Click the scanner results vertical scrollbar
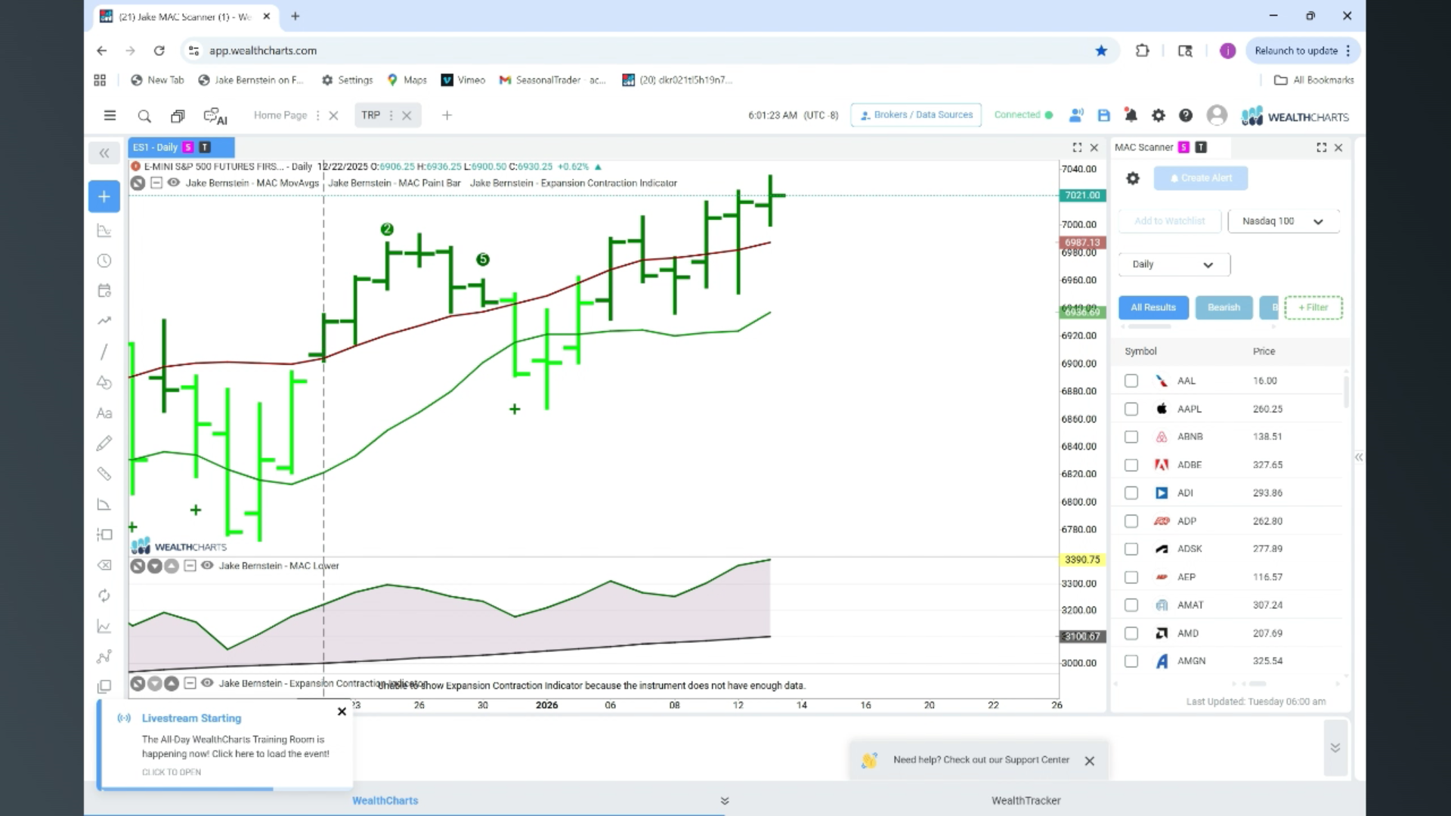 coord(1346,391)
